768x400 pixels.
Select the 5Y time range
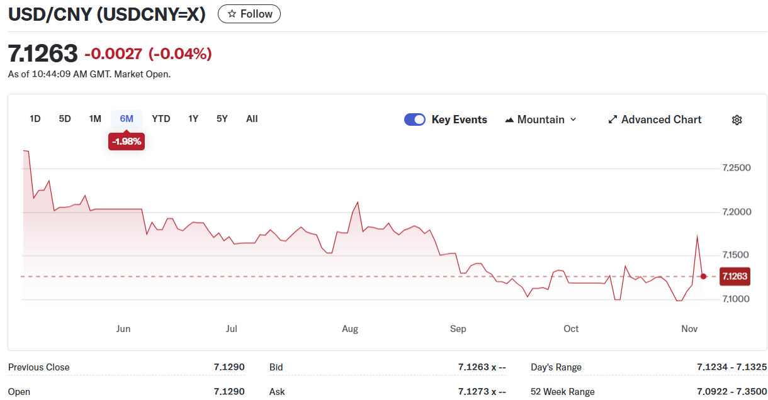pyautogui.click(x=222, y=119)
